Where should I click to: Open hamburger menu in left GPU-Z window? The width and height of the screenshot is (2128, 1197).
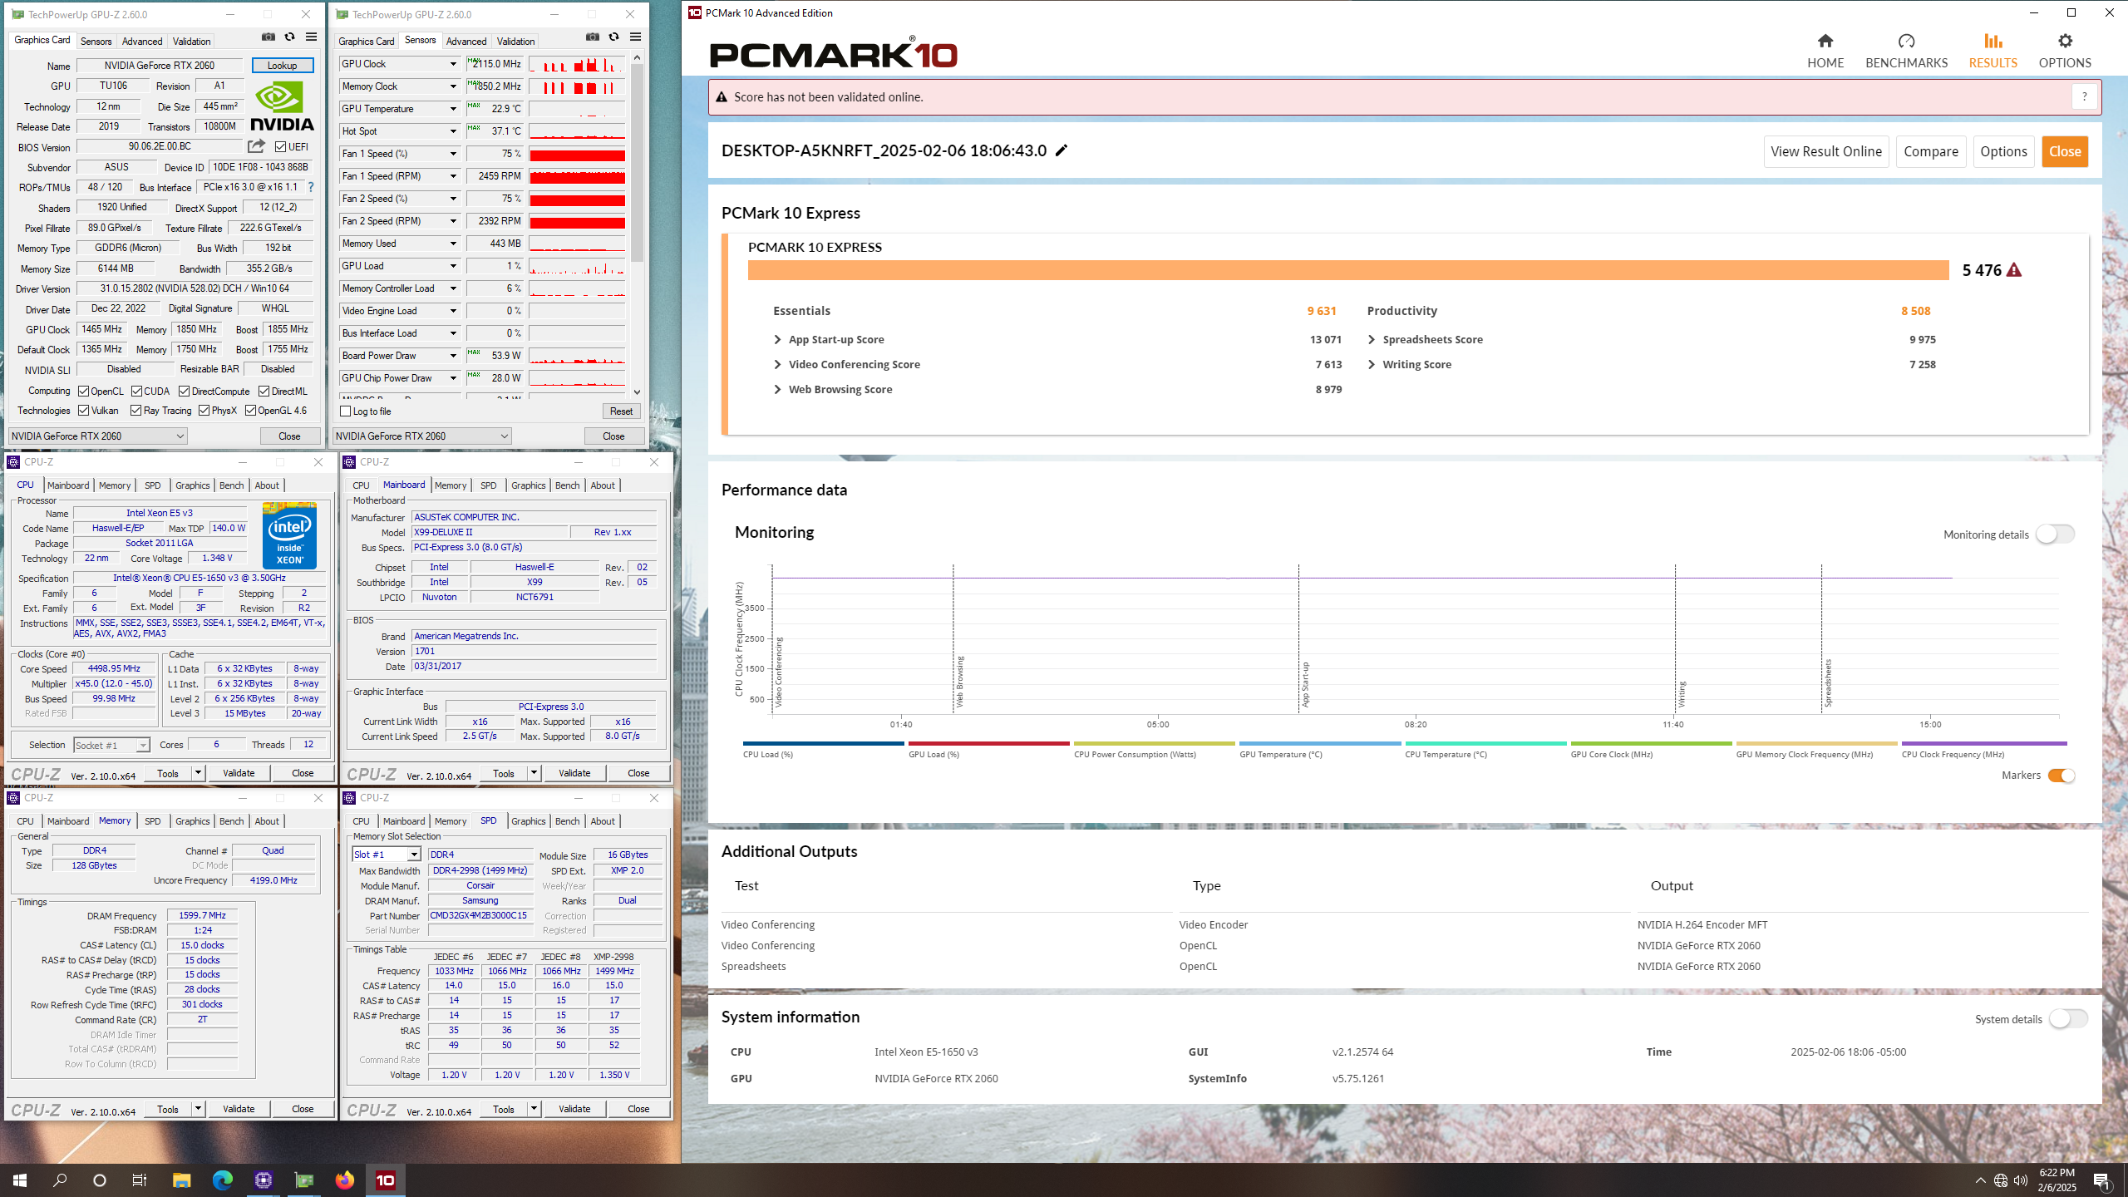point(311,37)
